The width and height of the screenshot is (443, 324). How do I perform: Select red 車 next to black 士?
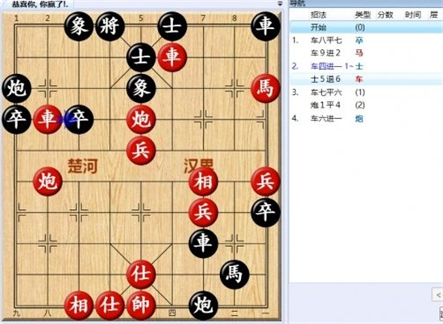(172, 58)
